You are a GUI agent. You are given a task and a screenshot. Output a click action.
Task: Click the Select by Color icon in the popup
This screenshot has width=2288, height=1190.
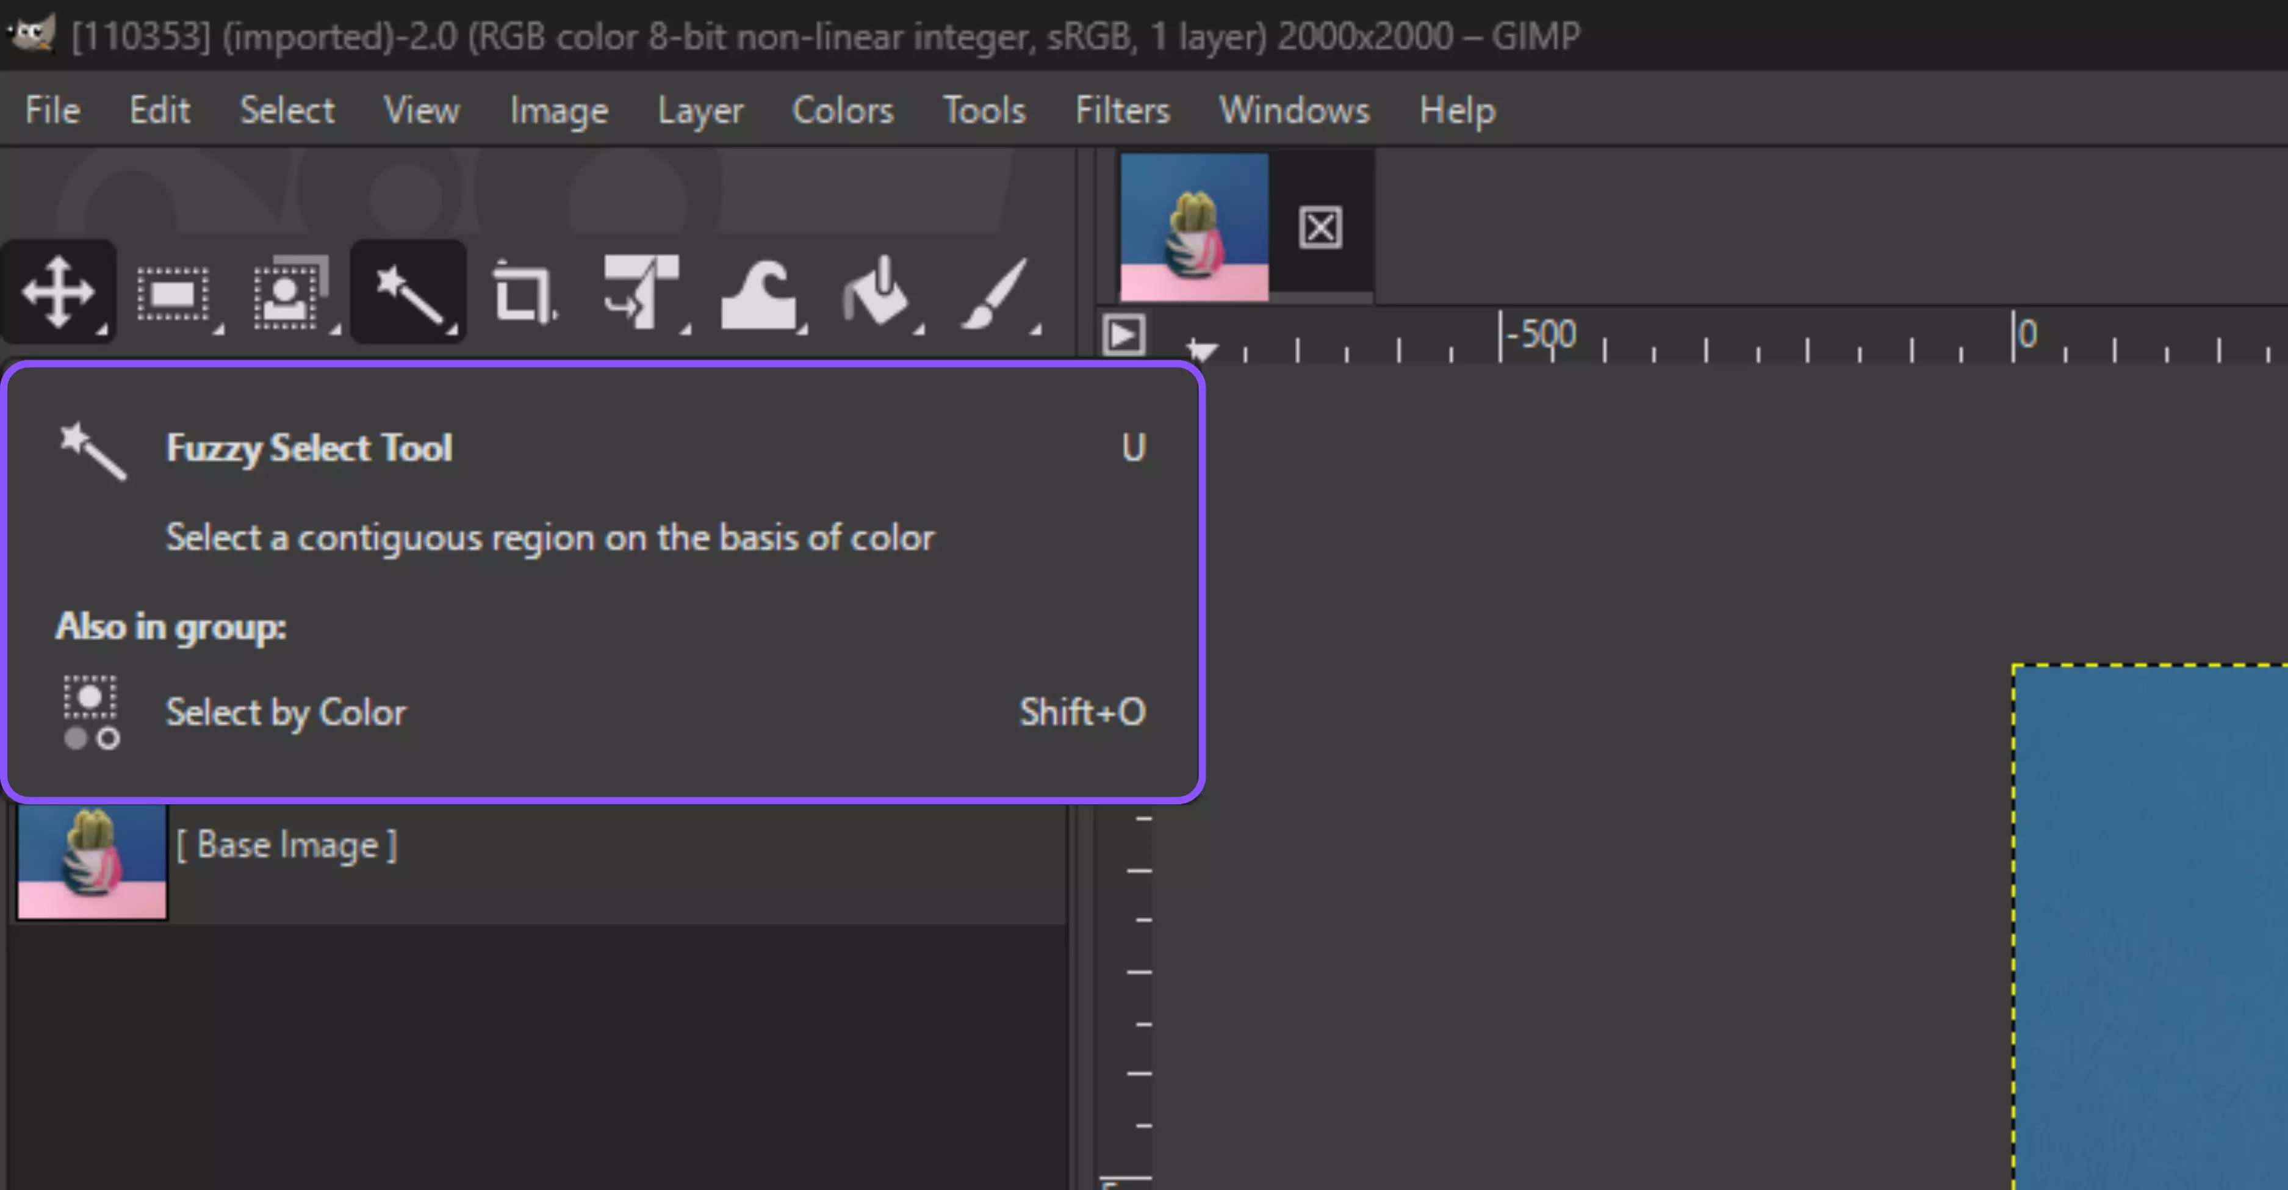tap(90, 712)
